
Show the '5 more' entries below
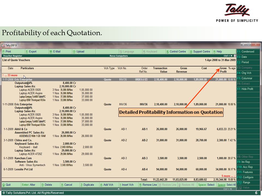(x=228, y=176)
